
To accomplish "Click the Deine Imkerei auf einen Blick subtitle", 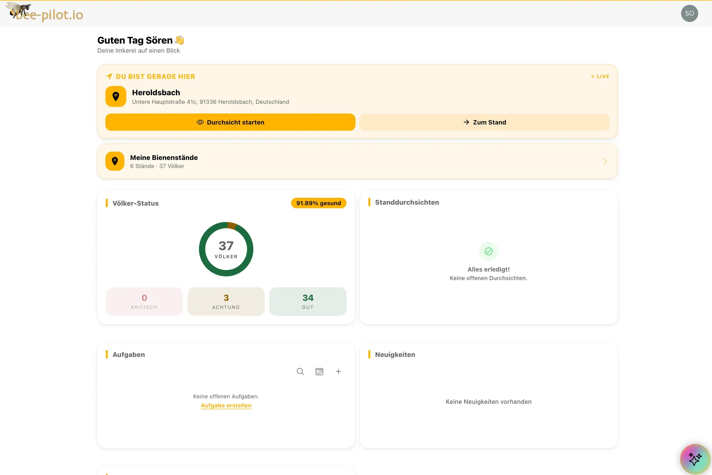I will coord(139,51).
